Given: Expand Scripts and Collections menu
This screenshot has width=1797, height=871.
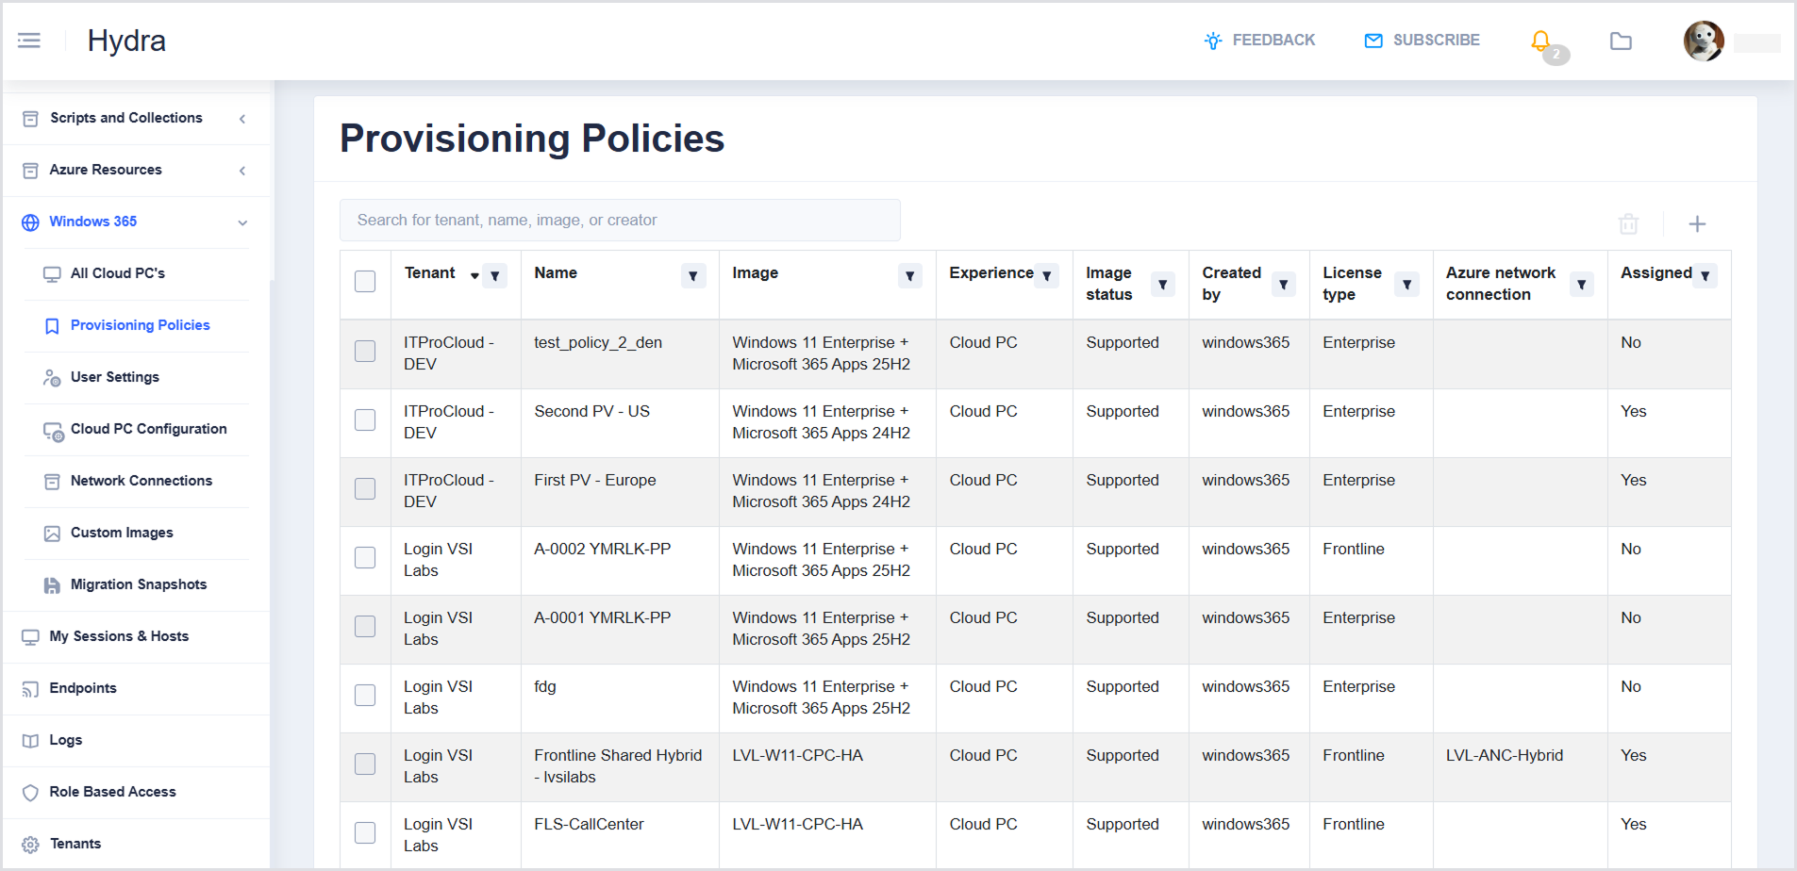Looking at the screenshot, I should click(126, 118).
